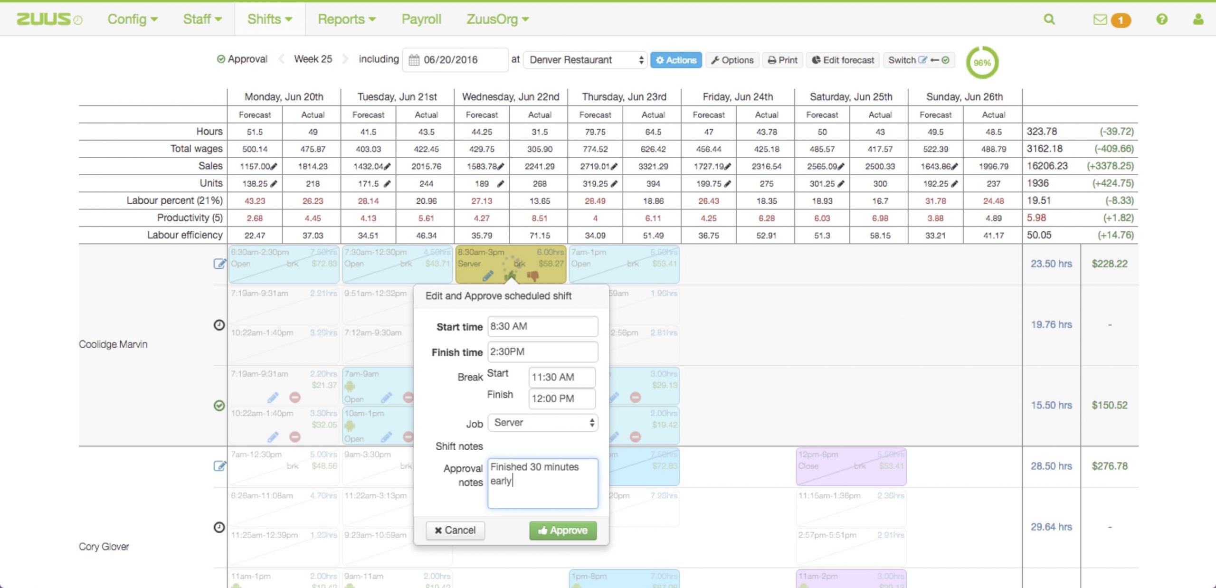Image resolution: width=1216 pixels, height=588 pixels.
Task: Expand the Actions dropdown button
Action: 675,60
